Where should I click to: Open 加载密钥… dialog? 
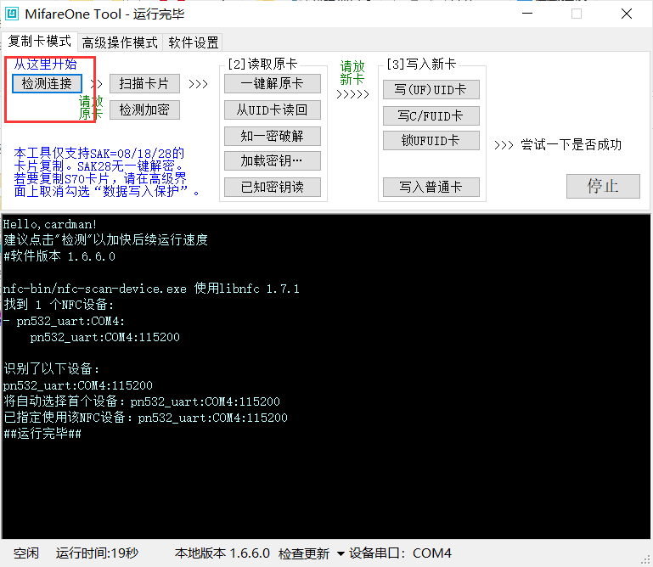[273, 160]
